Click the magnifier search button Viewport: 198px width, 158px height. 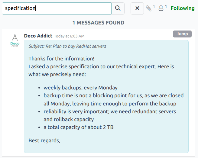[x=118, y=8]
